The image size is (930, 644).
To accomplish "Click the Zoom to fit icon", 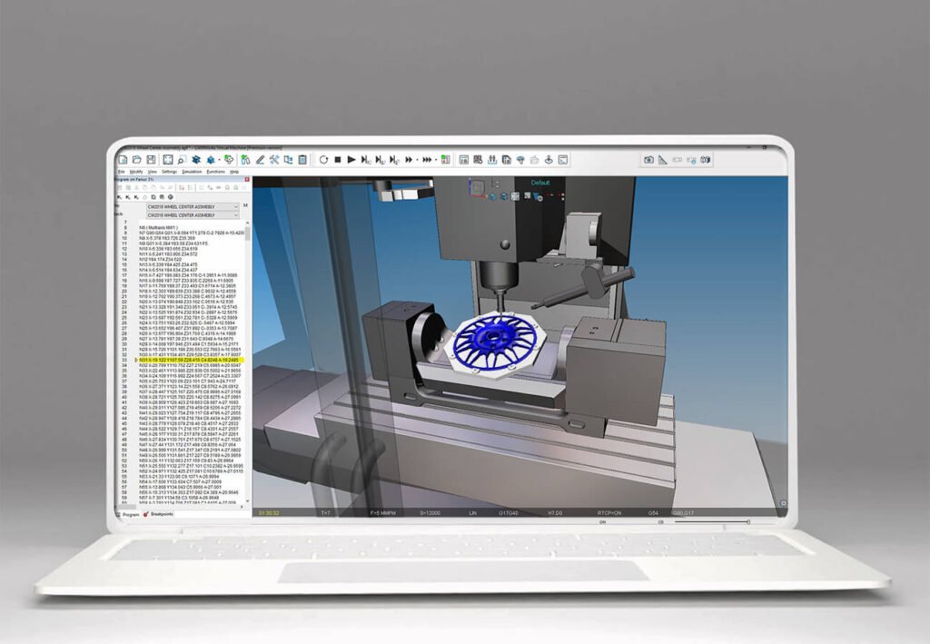I will tap(167, 160).
